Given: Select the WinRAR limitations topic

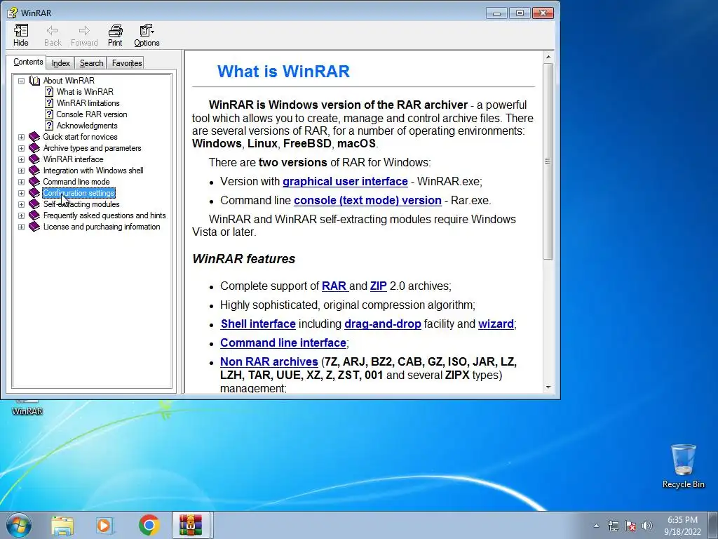Looking at the screenshot, I should click(88, 103).
